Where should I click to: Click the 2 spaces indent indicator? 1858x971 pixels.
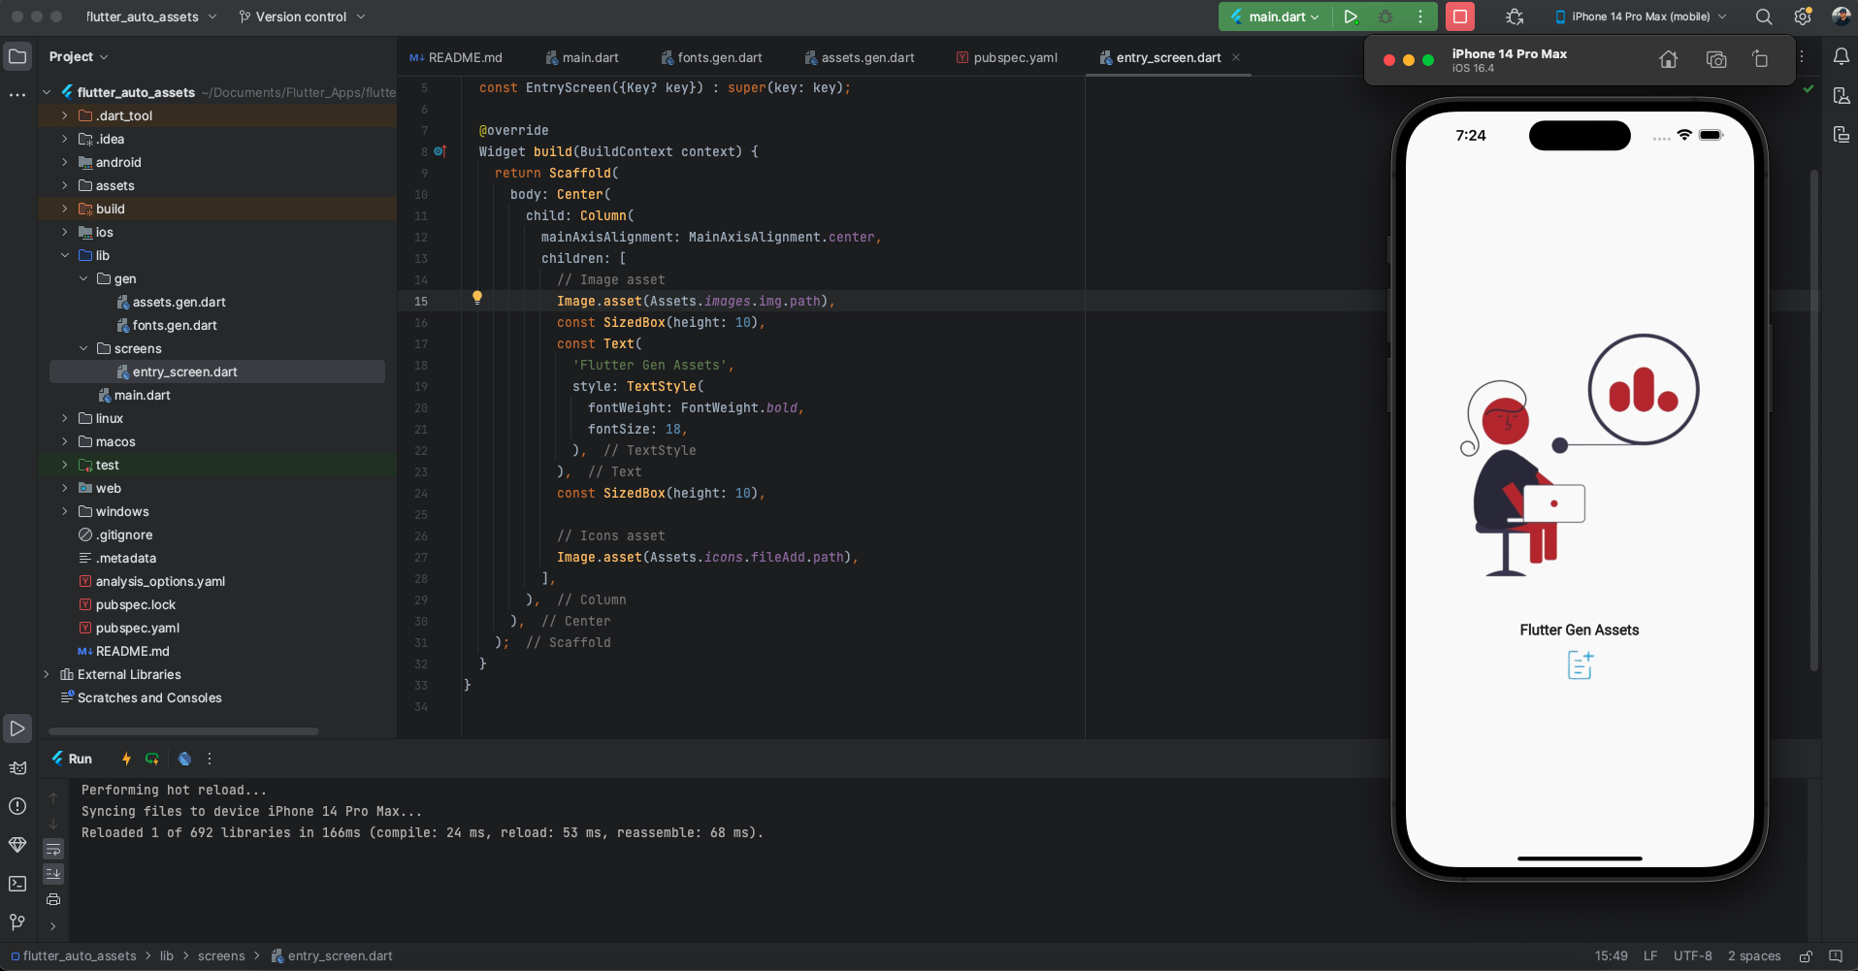(x=1754, y=955)
